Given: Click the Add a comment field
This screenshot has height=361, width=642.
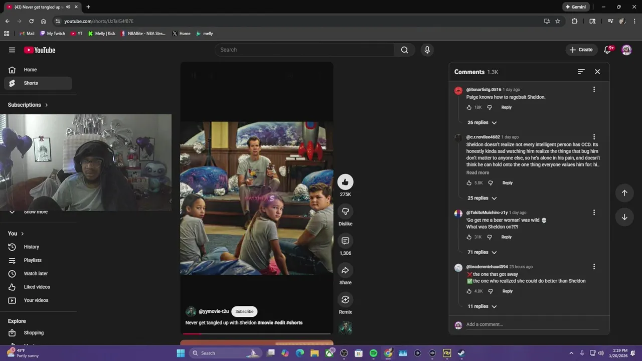Looking at the screenshot, I should pos(532,324).
